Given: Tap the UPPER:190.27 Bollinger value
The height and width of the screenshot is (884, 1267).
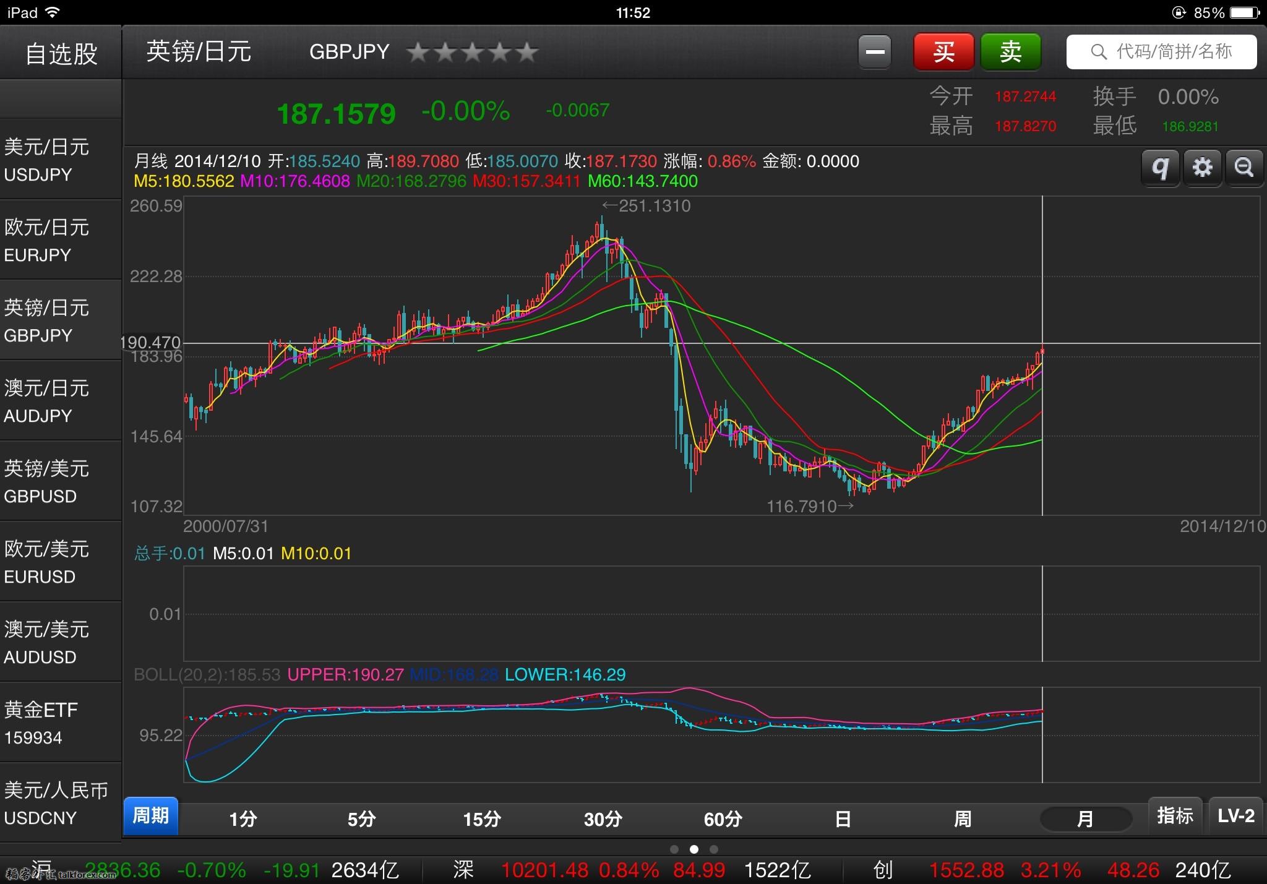Looking at the screenshot, I should pos(345,674).
